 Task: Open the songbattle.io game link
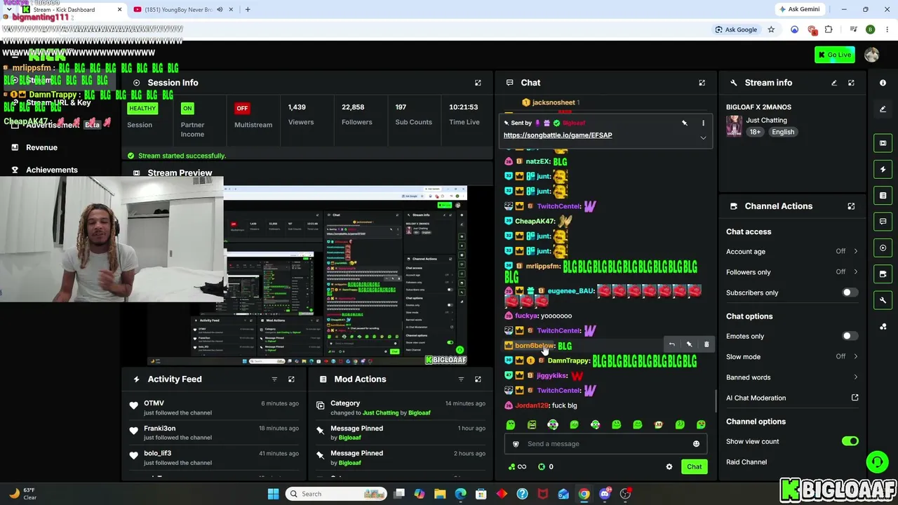click(x=558, y=135)
